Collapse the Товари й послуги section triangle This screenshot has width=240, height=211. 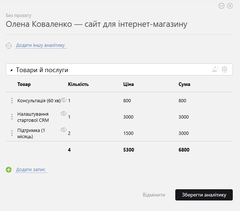point(11,70)
